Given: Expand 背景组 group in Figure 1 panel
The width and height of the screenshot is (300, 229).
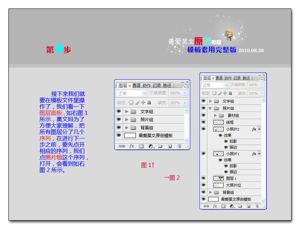Looking at the screenshot, I should 127,128.
